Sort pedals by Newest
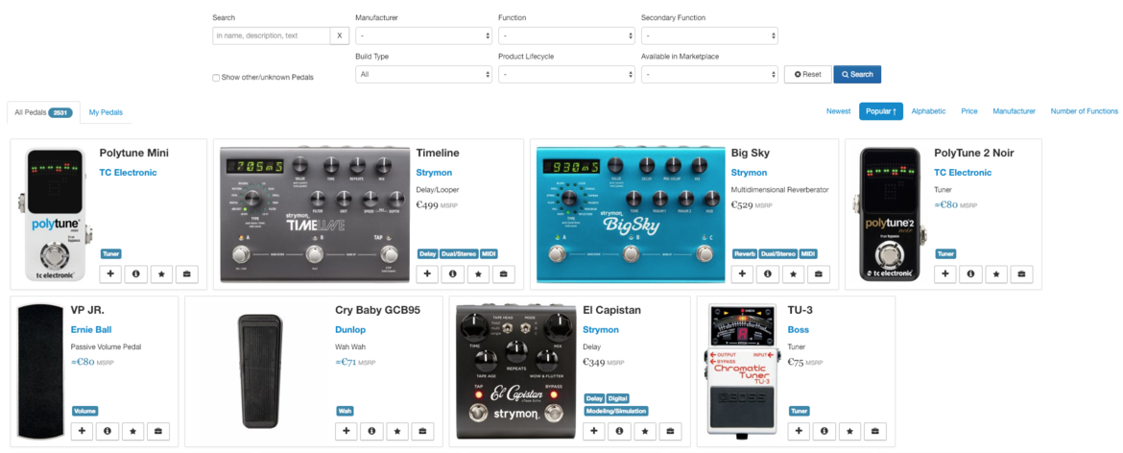The width and height of the screenshot is (1123, 453). 839,111
